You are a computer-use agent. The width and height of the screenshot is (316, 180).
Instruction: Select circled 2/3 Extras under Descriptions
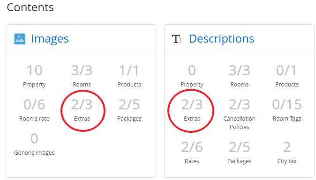point(192,110)
